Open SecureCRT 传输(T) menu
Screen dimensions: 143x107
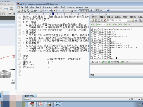(x=125, y=17)
